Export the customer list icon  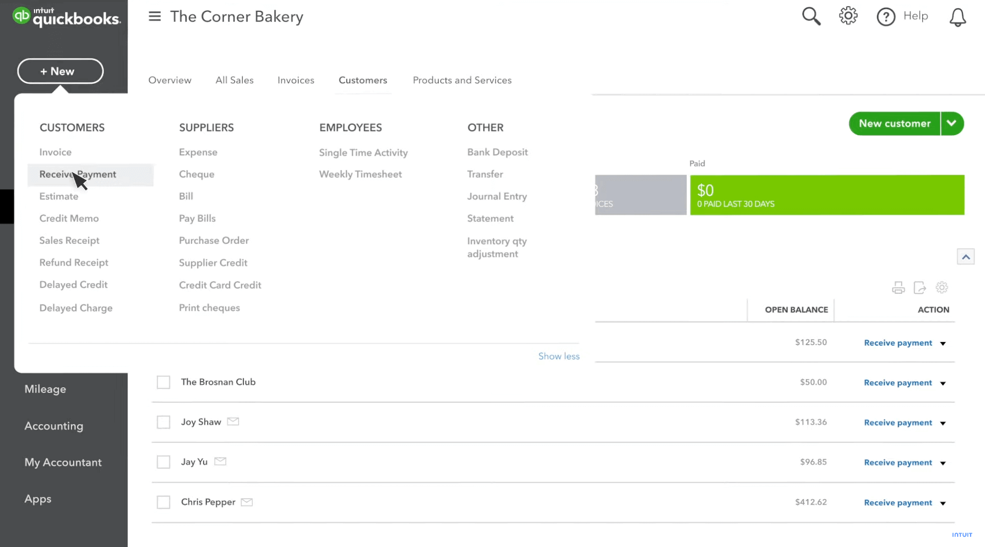920,288
